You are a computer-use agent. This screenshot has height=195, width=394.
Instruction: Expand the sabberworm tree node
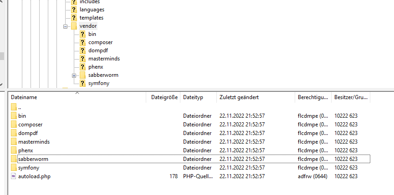tap(74, 75)
